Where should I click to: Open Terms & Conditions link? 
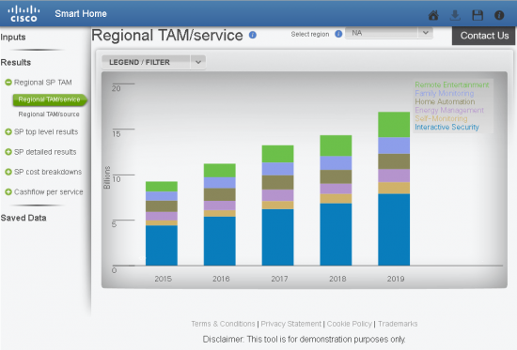223,324
